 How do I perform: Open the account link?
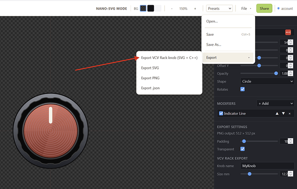click(285, 9)
